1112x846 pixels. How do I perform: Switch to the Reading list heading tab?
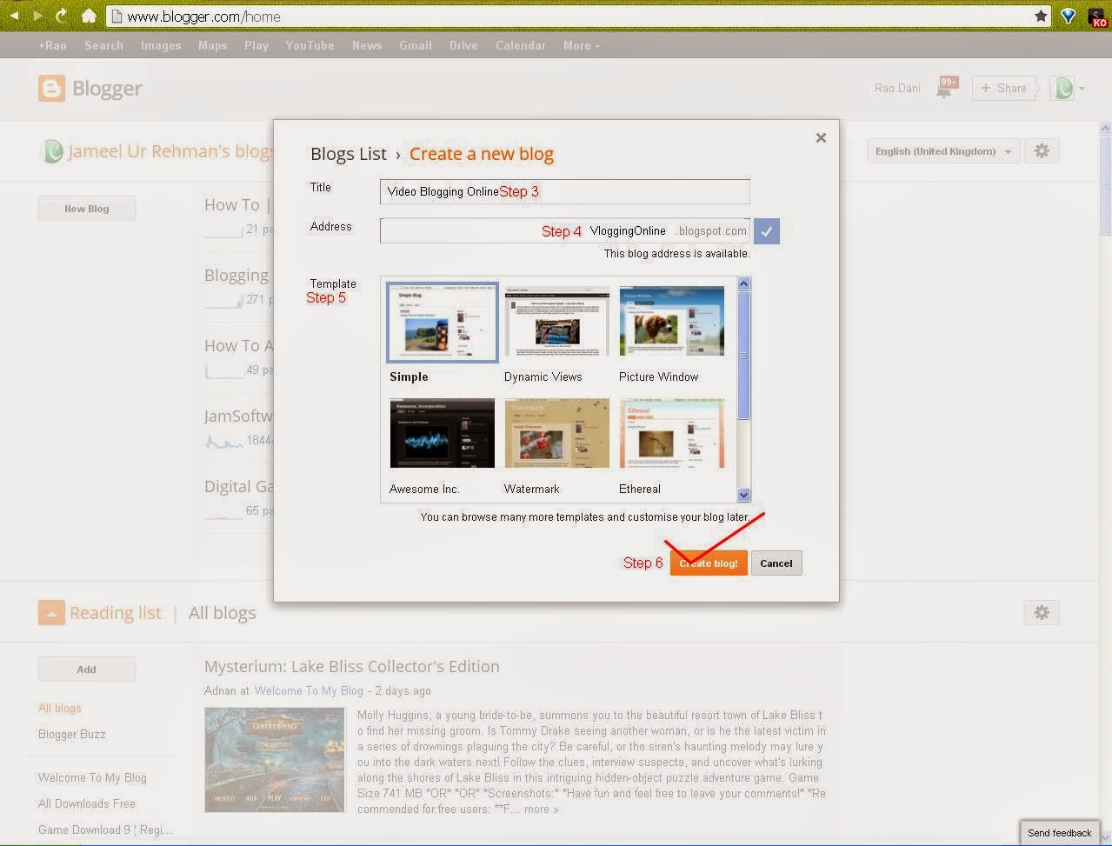(x=116, y=613)
